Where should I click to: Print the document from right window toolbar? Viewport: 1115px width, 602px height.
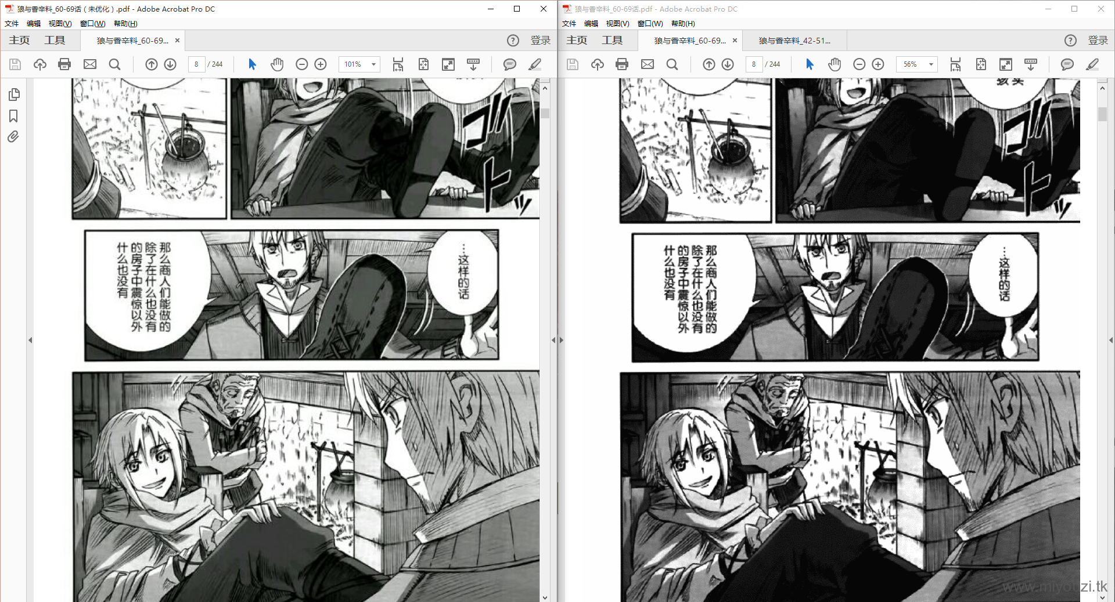pyautogui.click(x=622, y=64)
